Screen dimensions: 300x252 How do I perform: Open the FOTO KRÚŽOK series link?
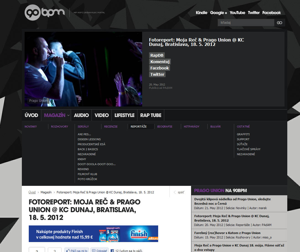point(87,179)
